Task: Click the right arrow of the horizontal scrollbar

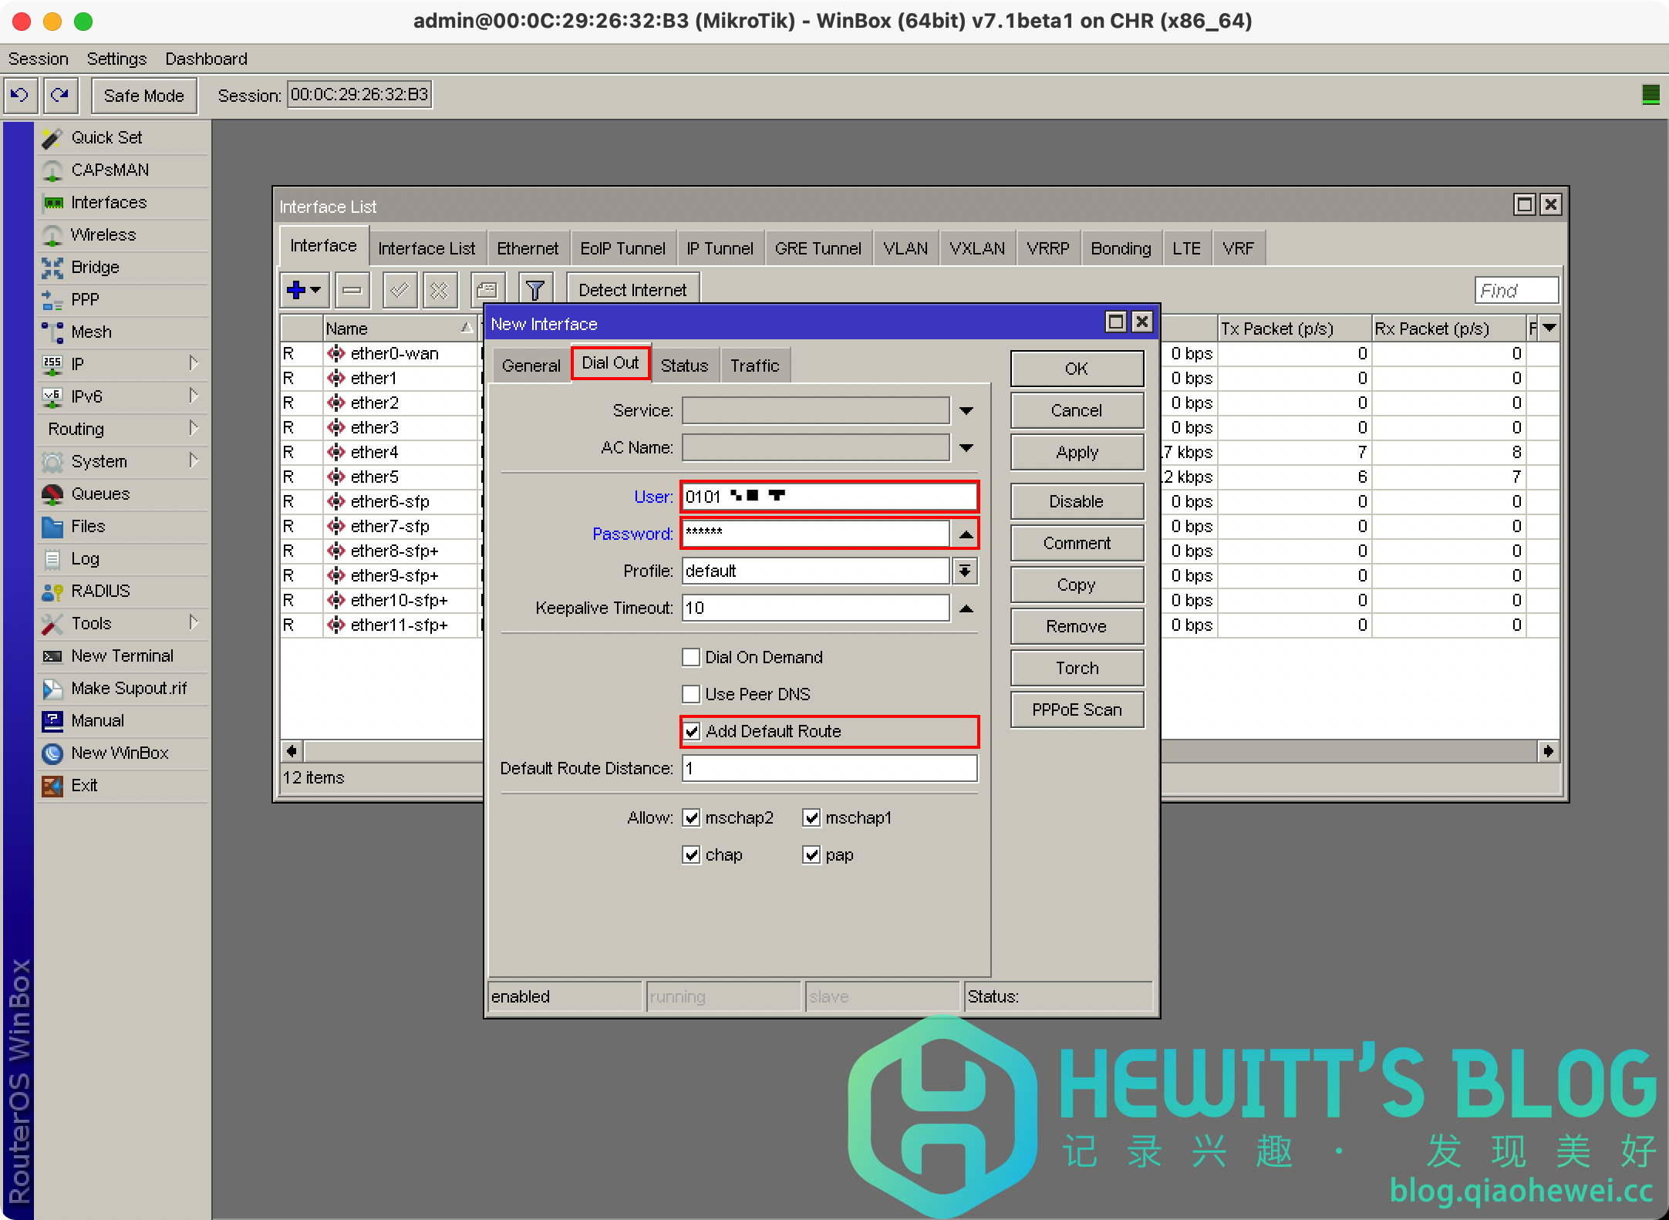Action: pyautogui.click(x=1548, y=751)
